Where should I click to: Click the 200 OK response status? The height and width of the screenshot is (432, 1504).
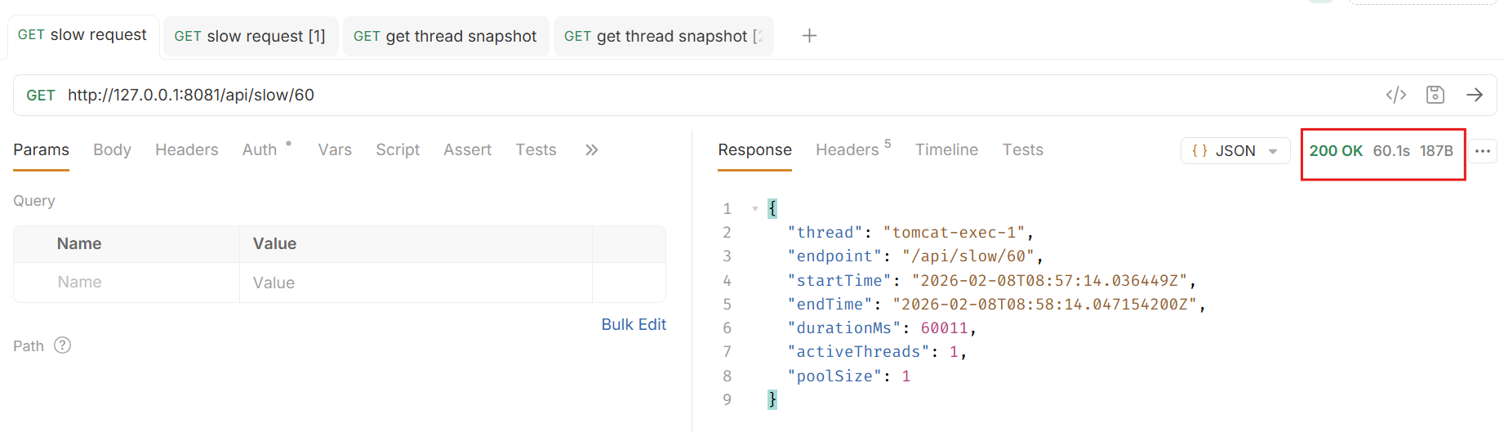[x=1335, y=151]
